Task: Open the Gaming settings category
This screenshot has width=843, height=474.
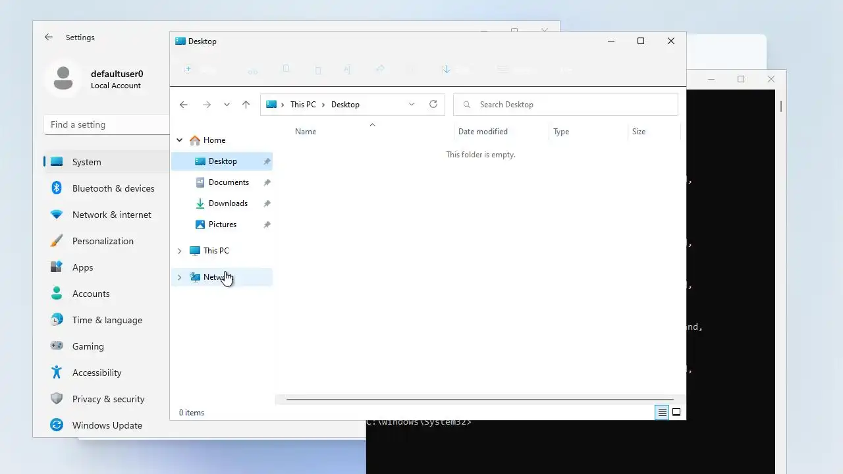Action: [x=107, y=346]
